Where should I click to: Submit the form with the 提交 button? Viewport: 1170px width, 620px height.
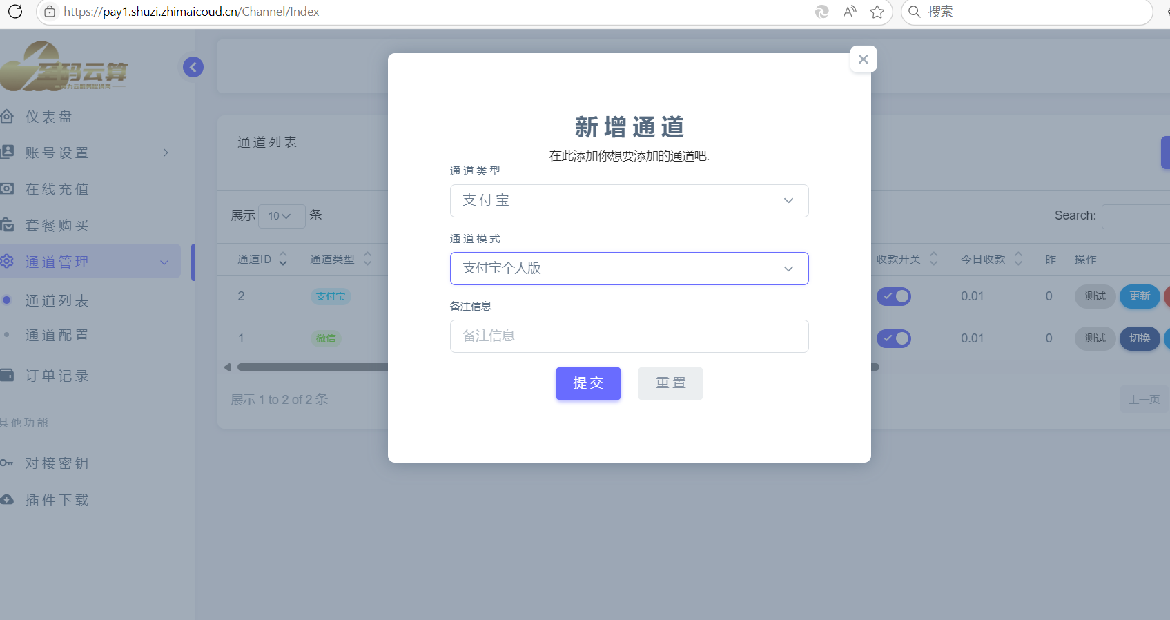[588, 383]
